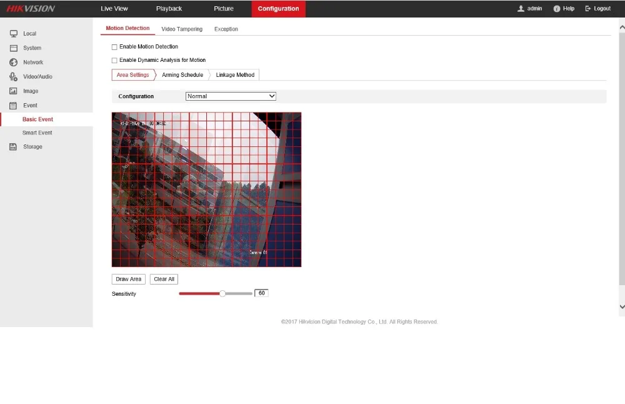Open the Linkage Method step tab

[235, 75]
